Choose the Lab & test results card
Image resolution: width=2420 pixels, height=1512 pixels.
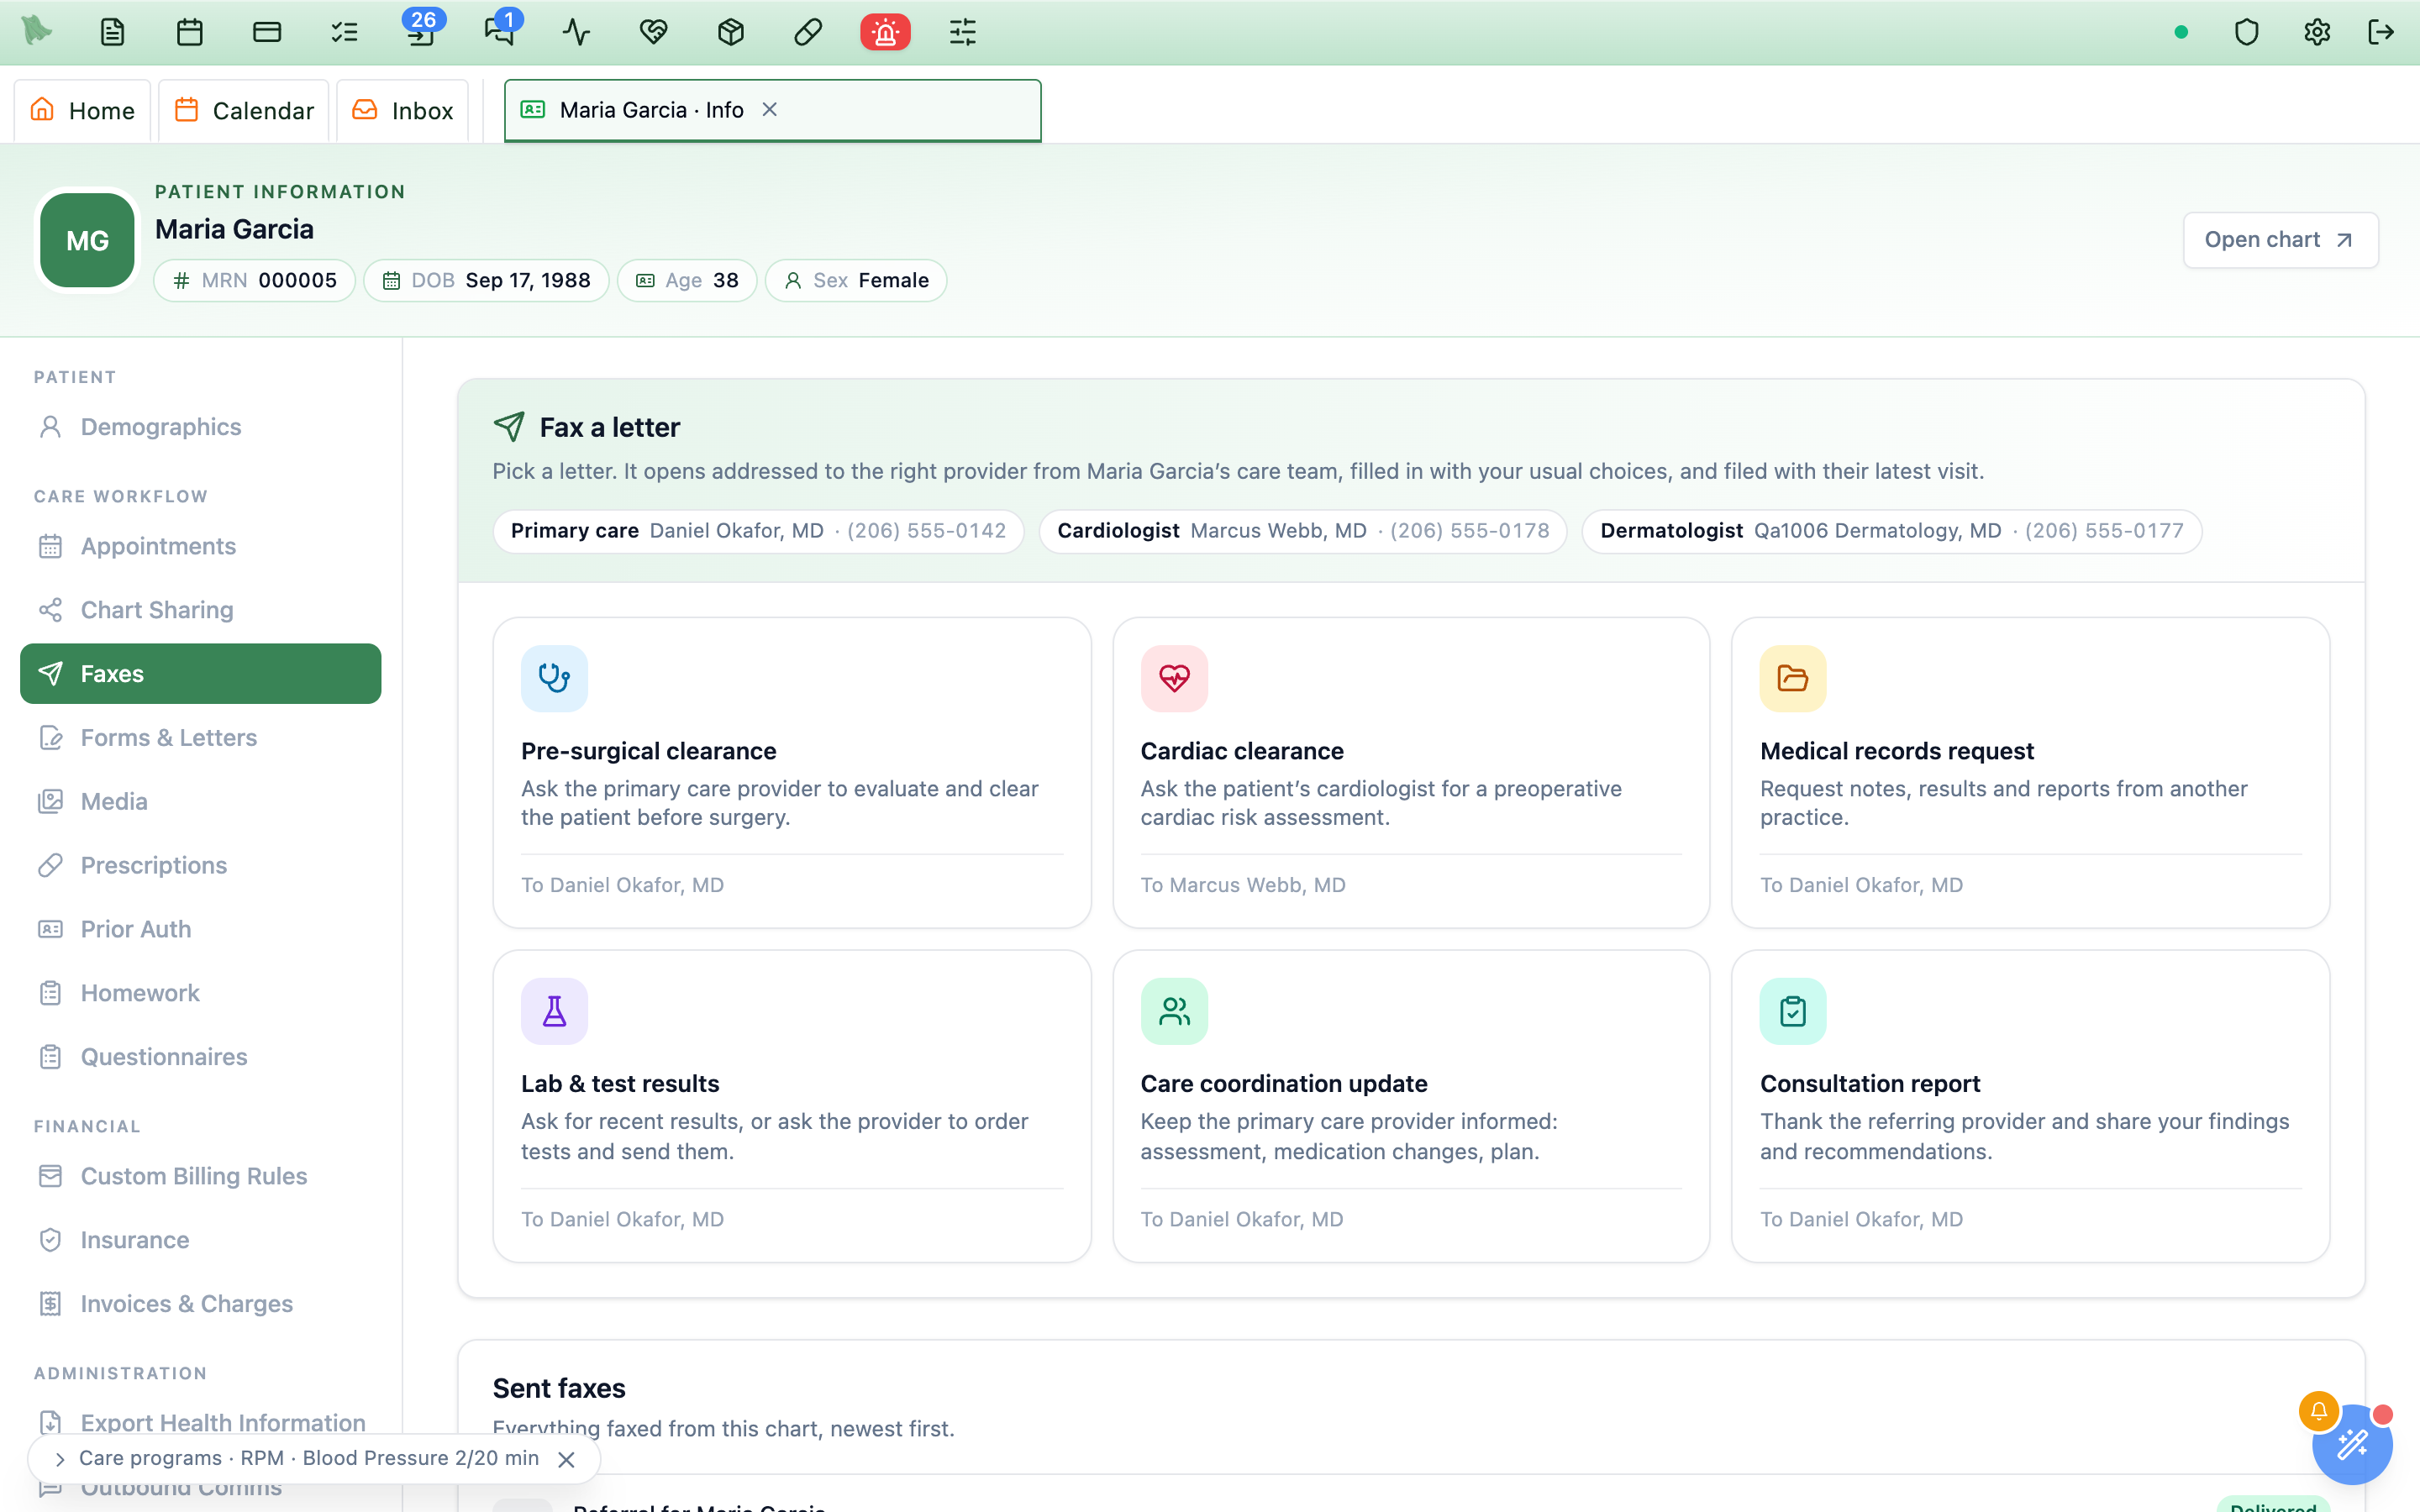click(x=792, y=1106)
